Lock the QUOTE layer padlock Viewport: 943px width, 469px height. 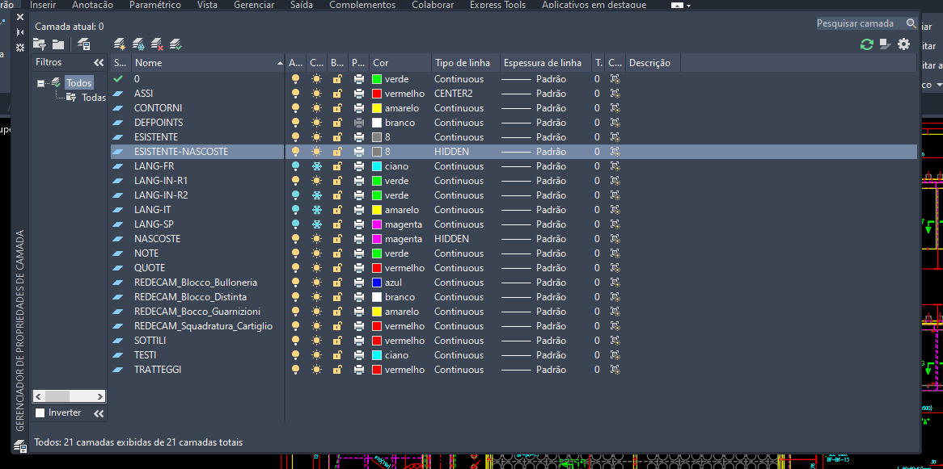(x=337, y=268)
